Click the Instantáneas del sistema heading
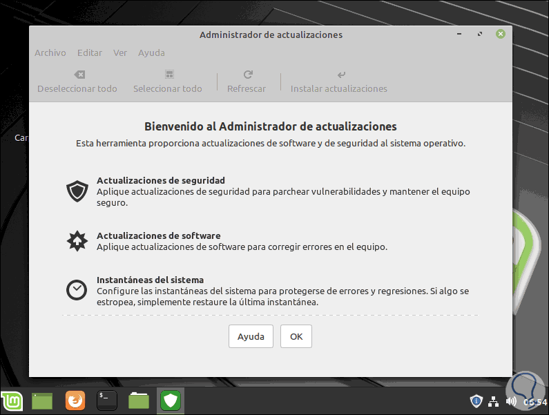This screenshot has width=549, height=415. [151, 280]
